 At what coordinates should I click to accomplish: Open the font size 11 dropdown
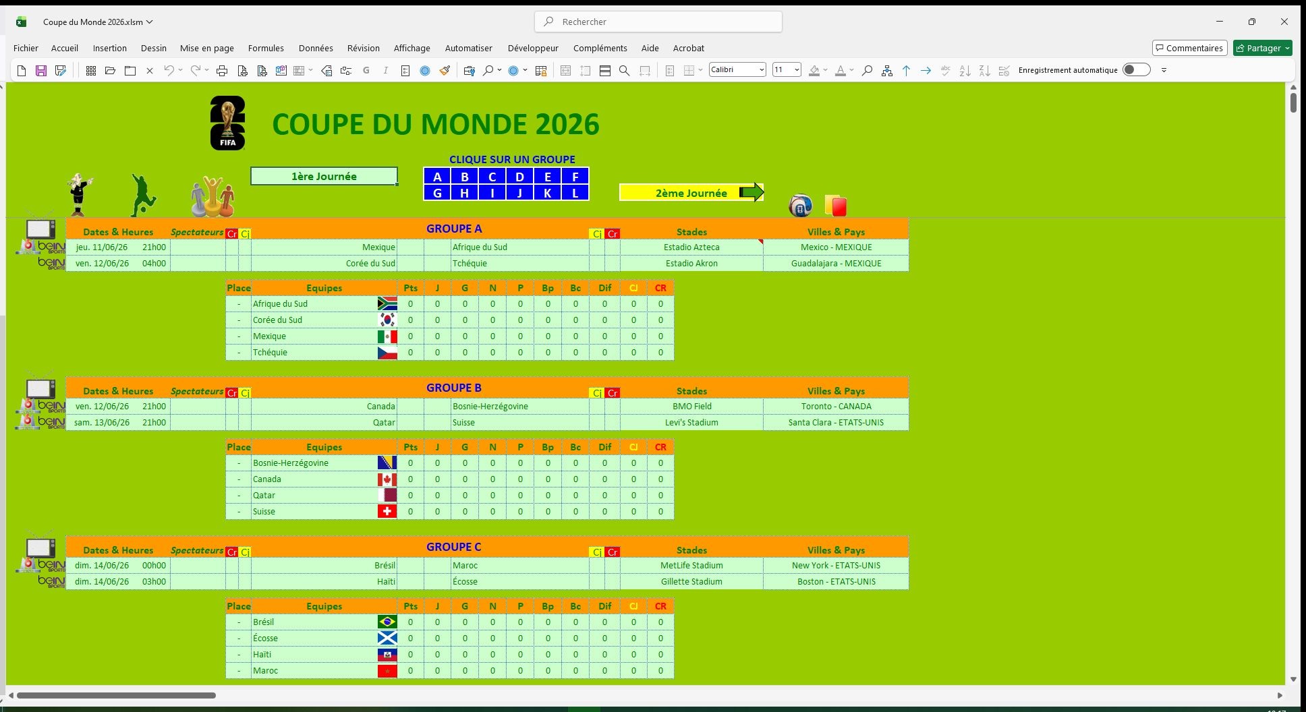(797, 70)
